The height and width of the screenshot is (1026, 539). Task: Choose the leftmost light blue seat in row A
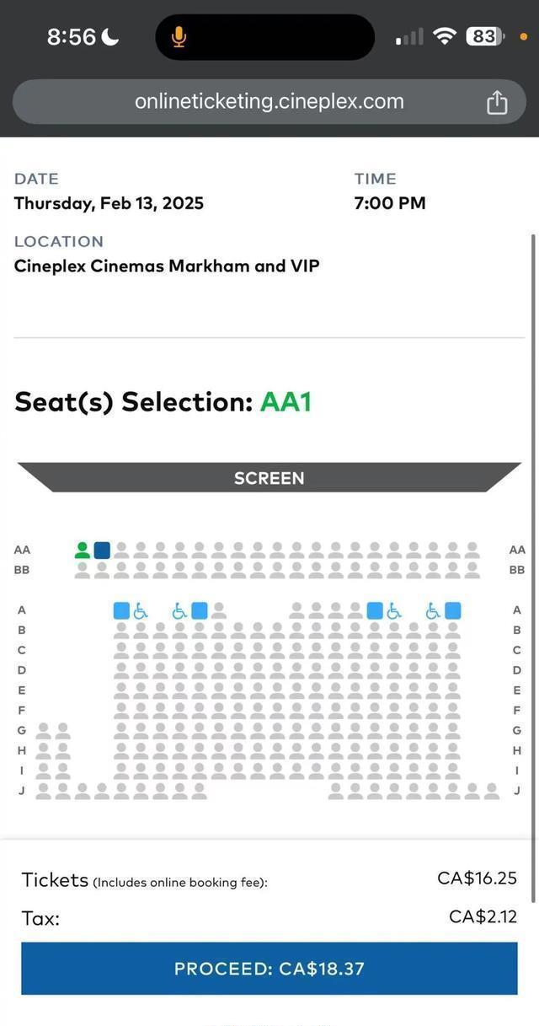pyautogui.click(x=121, y=610)
